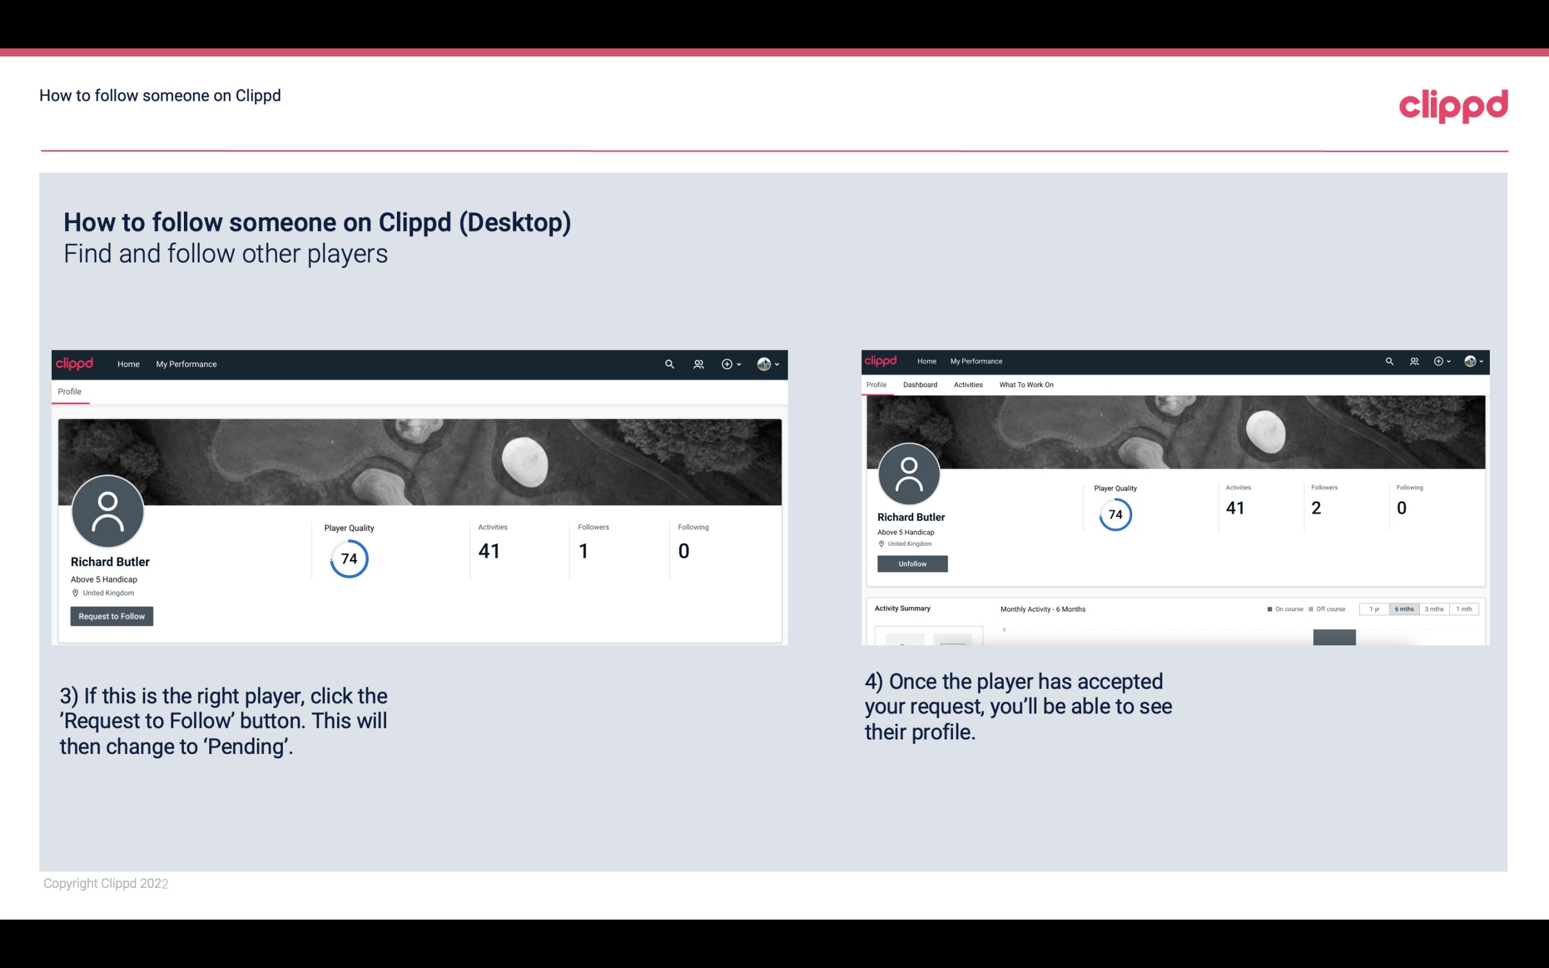Switch to the Activities tab on profile
1549x968 pixels.
[x=966, y=385]
